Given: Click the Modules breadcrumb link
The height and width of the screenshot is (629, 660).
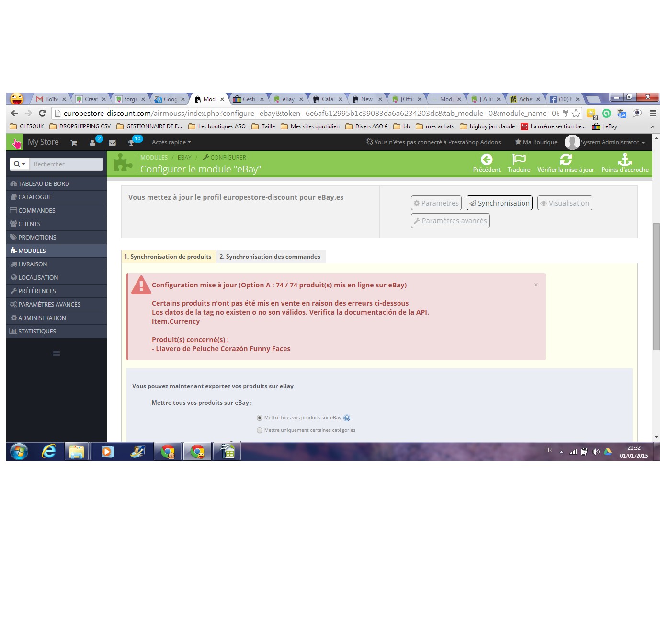Looking at the screenshot, I should [x=154, y=158].
